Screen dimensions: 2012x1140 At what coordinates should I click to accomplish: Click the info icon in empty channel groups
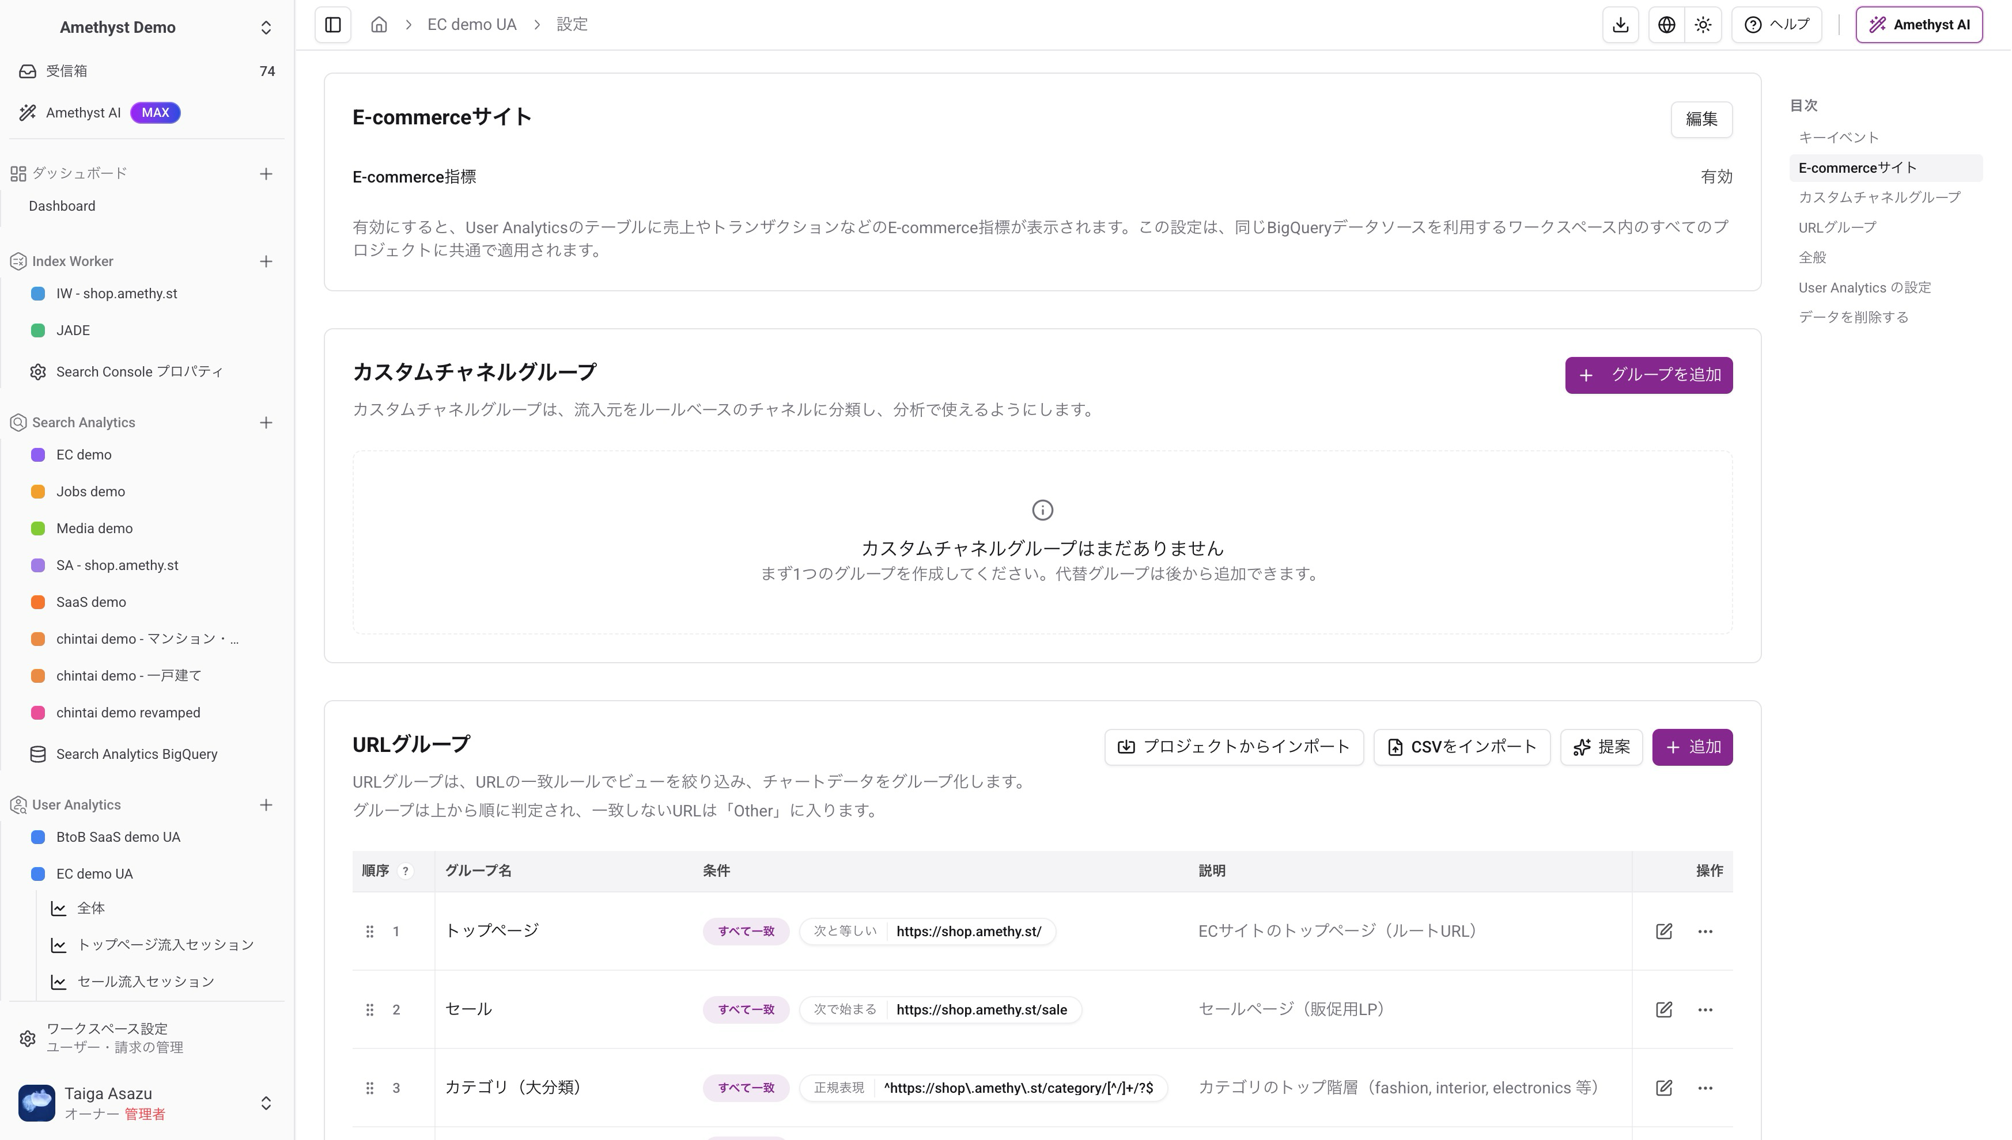pyautogui.click(x=1042, y=511)
